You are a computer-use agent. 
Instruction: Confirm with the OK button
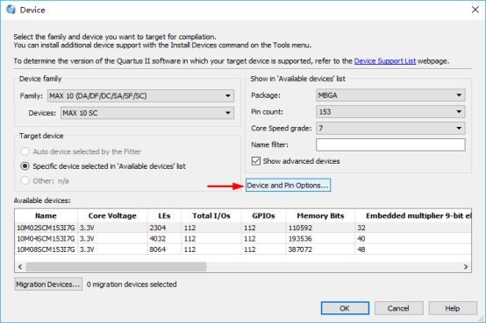point(345,308)
